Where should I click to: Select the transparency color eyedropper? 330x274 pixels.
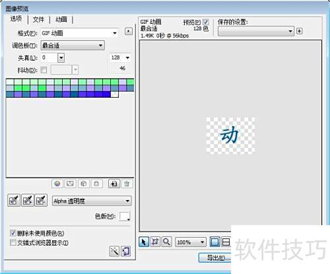(14, 200)
